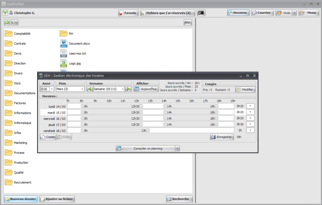
Task: Click the network antenna status icon
Action: [x=5, y=13]
